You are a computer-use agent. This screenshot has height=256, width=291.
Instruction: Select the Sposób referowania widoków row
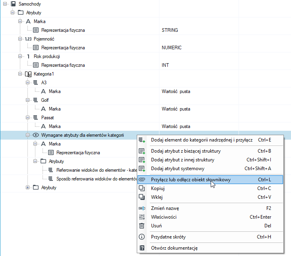pos(97,179)
